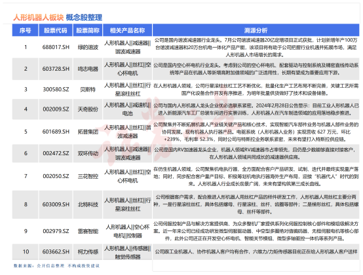Click analysis text for 拓普集团 row

point(256,132)
